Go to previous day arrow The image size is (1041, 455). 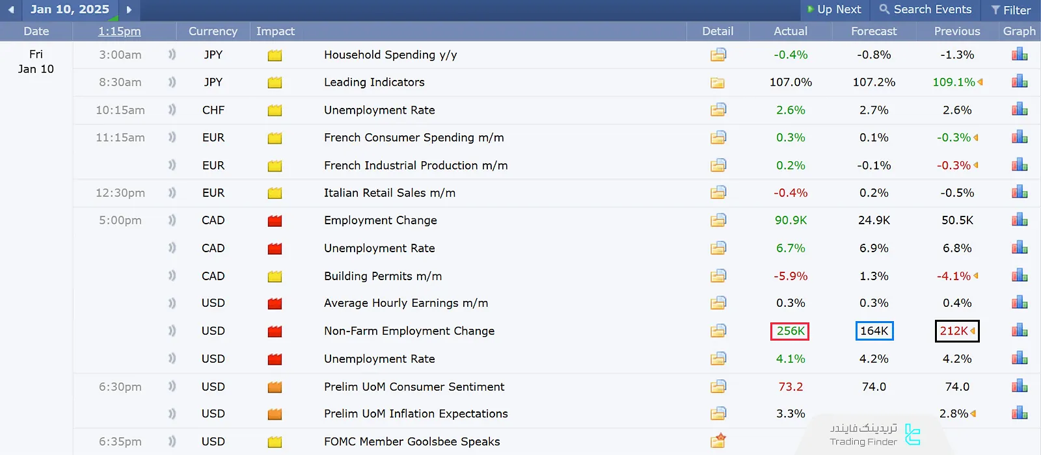click(x=11, y=10)
